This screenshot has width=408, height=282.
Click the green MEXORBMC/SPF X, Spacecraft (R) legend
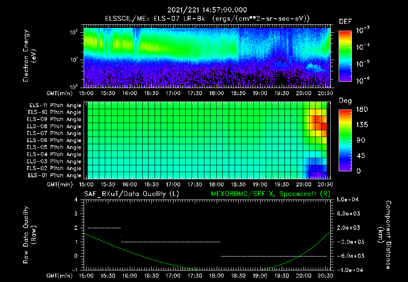[x=271, y=194]
